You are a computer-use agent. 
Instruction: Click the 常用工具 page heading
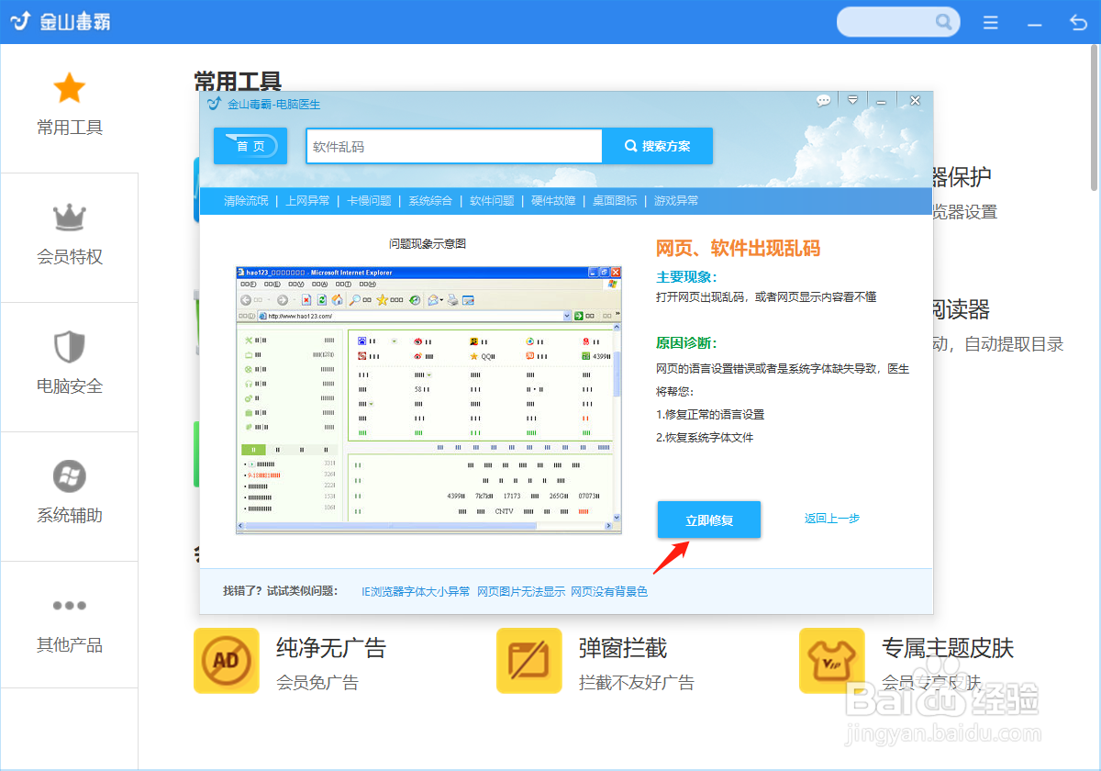(238, 81)
